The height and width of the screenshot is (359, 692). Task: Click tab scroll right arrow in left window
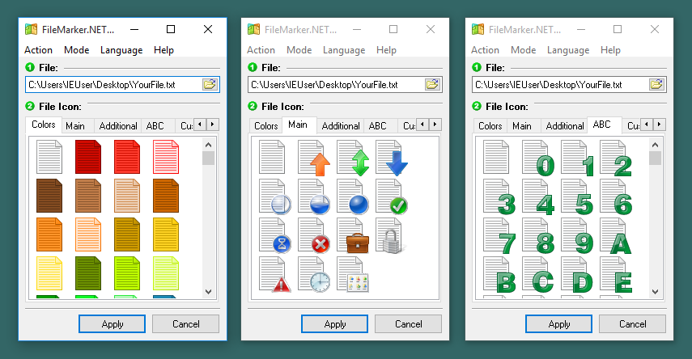coord(213,125)
